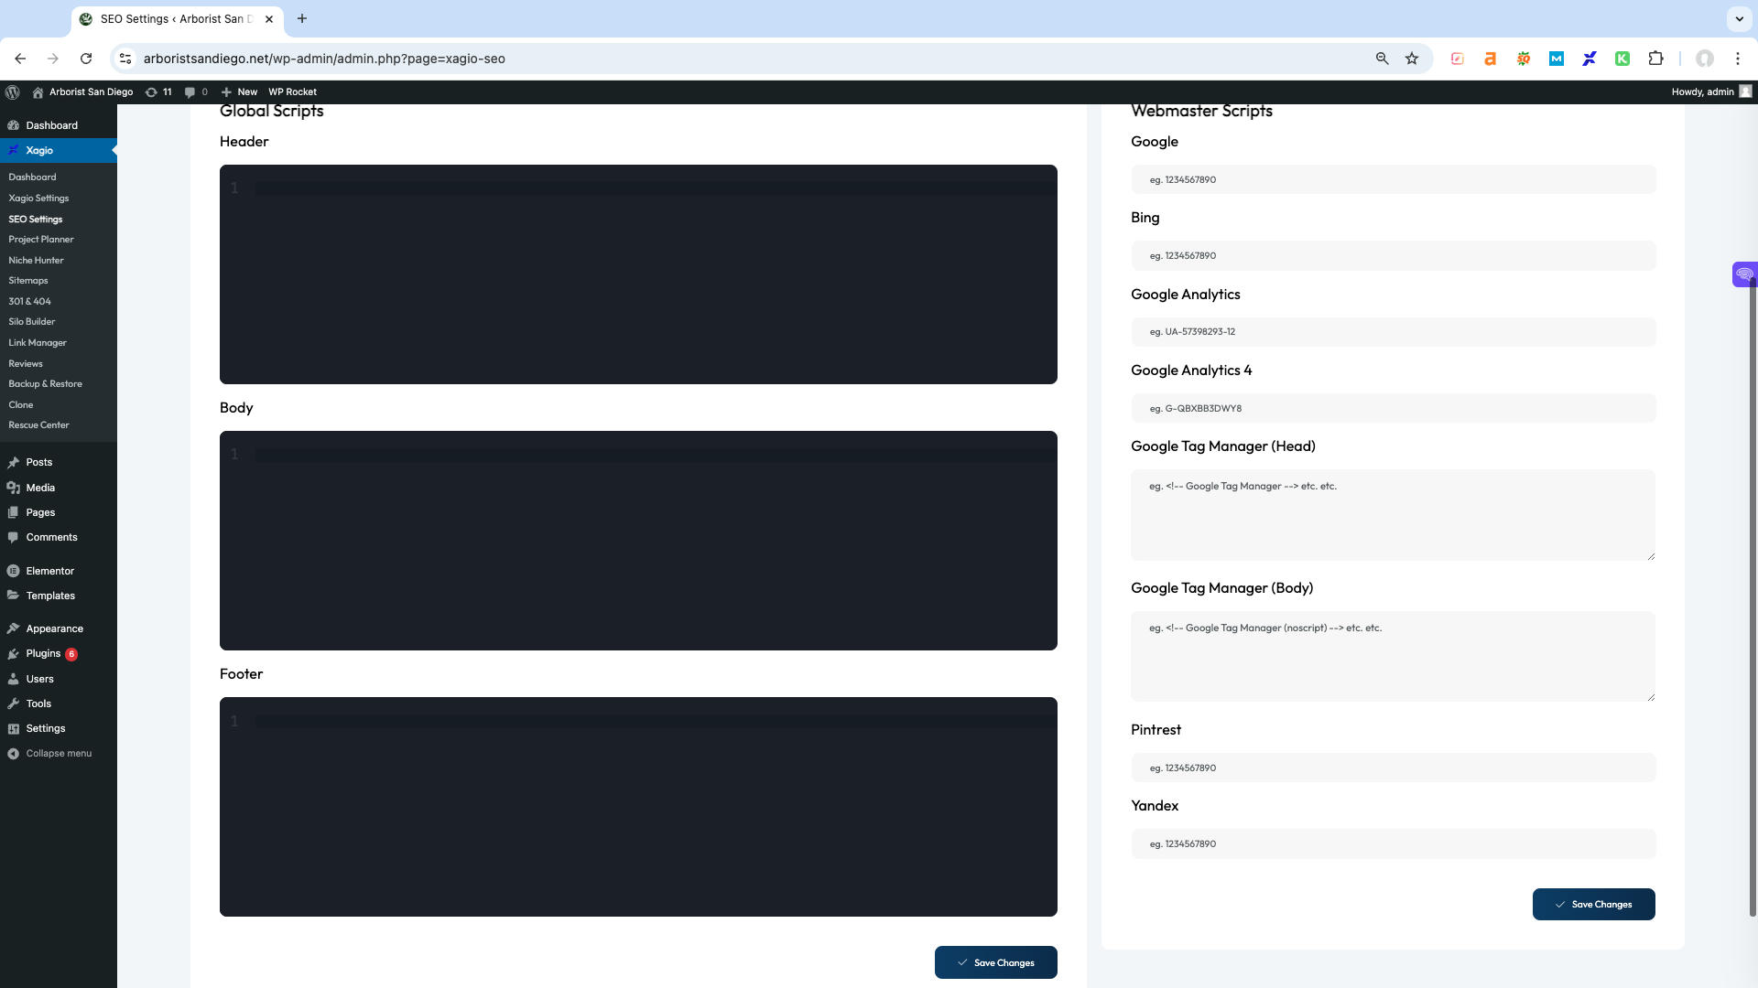Go to the WordPress Dashboard

(x=51, y=125)
